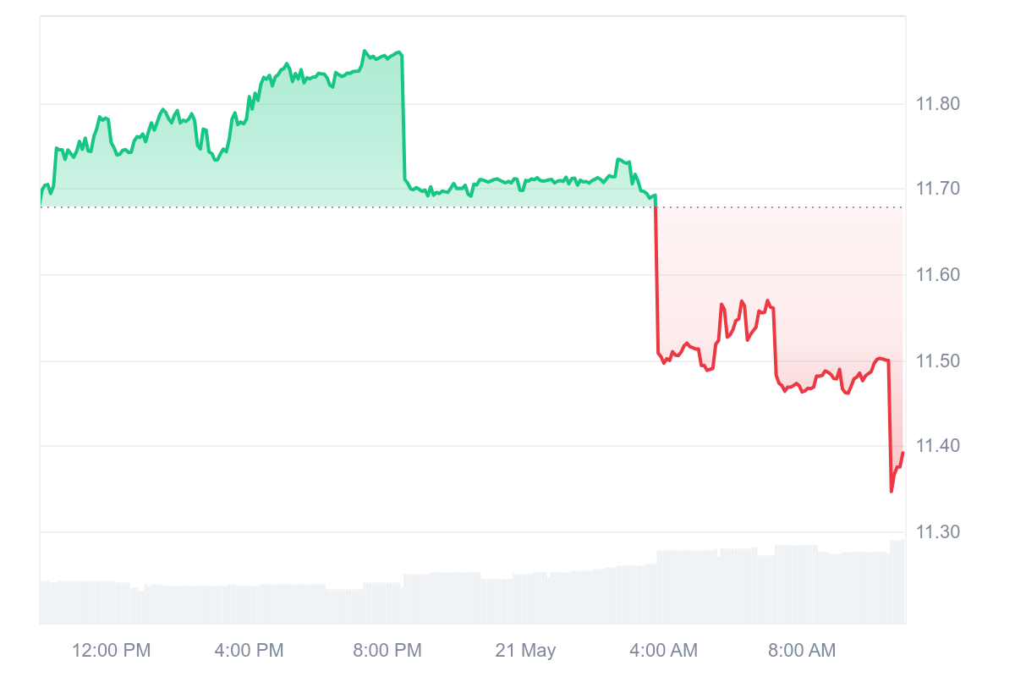Click the green line's highest peak near 8:00 PM
The width and height of the screenshot is (1015, 677).
pos(365,52)
